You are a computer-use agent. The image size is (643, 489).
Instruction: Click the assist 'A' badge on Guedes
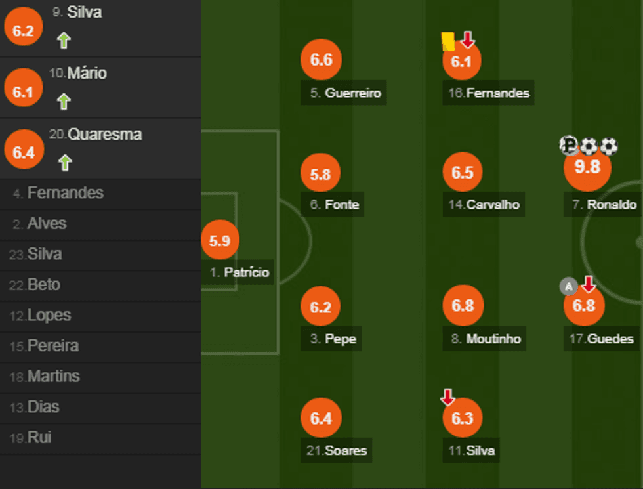pyautogui.click(x=568, y=286)
